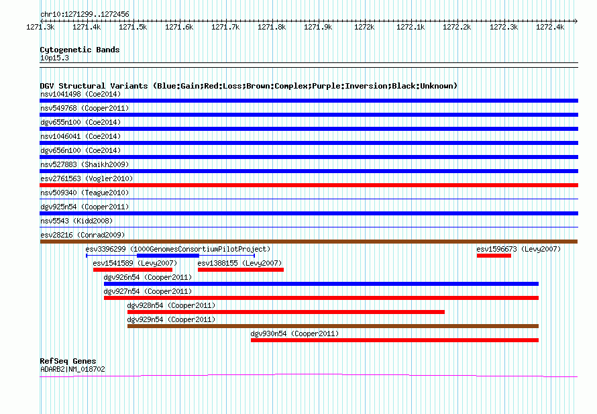The height and width of the screenshot is (414, 597).
Task: Click the short red esv1596673 bar
Action: [494, 256]
